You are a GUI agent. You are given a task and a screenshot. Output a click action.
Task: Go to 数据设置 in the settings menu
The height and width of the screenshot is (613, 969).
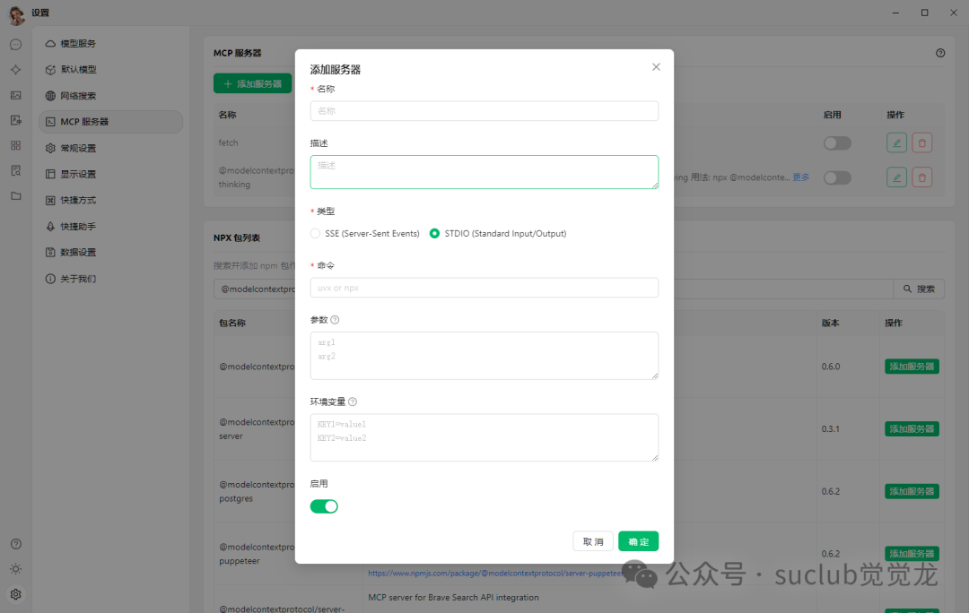pos(78,253)
